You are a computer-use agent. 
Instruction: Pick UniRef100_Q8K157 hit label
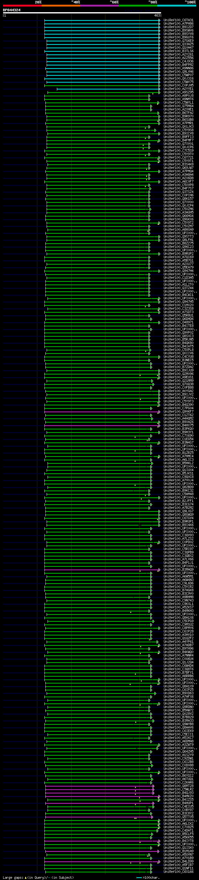pos(178,199)
